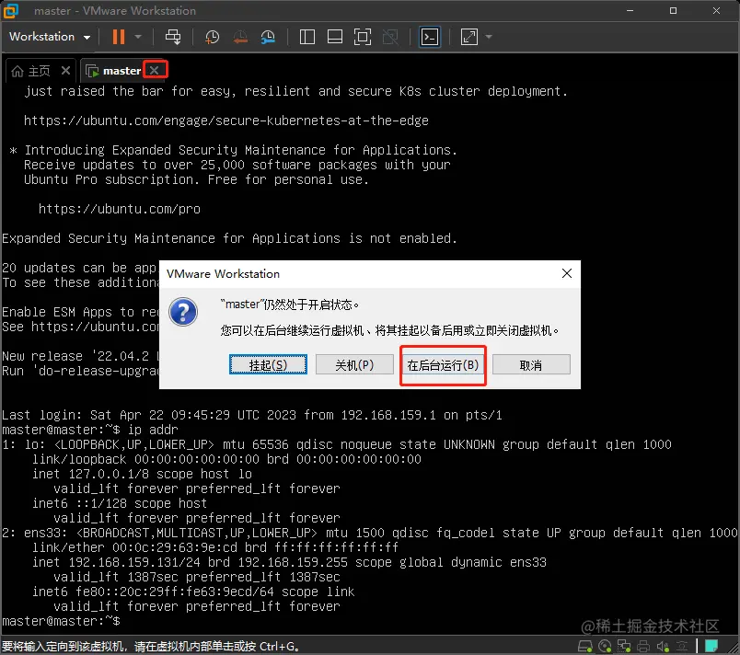Close the master tab
The image size is (740, 655).
coord(155,70)
